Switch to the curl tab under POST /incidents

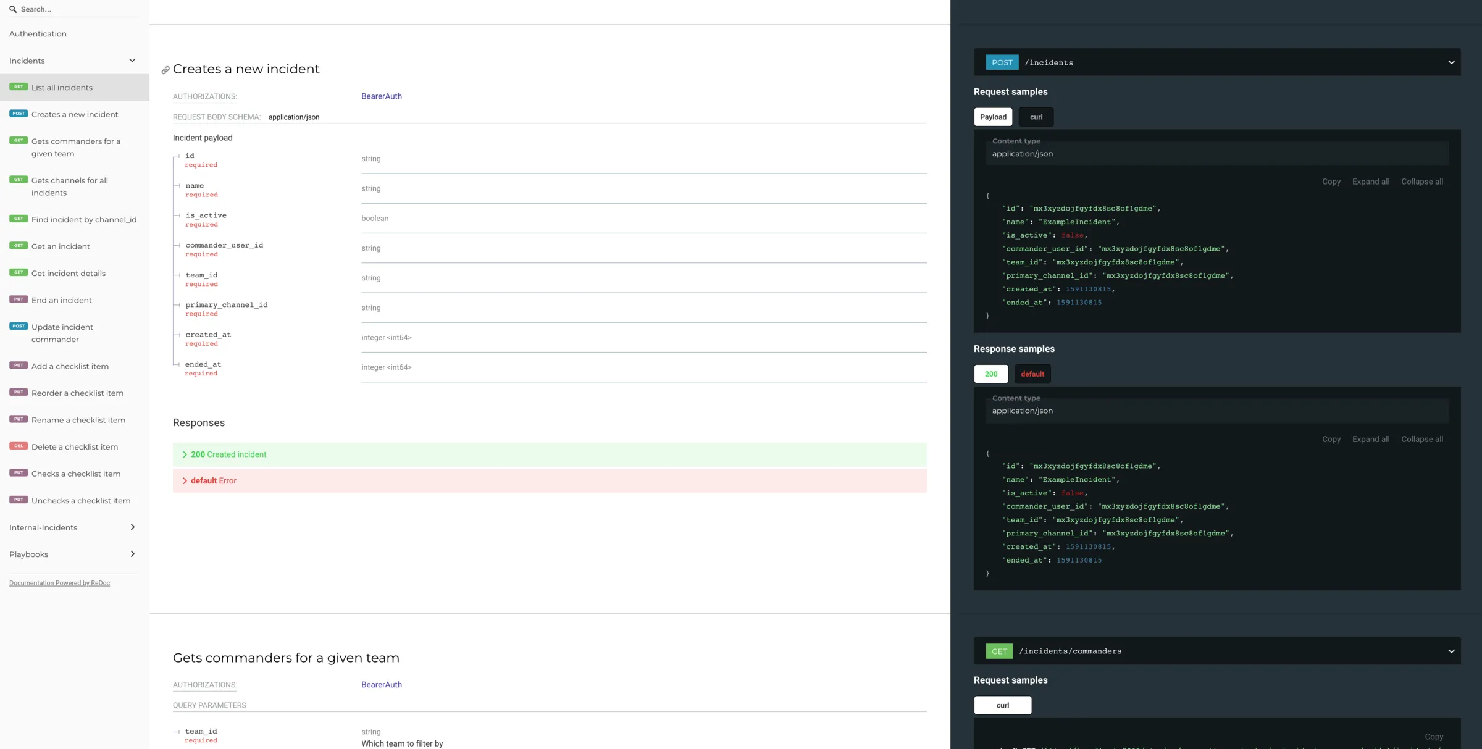pos(1036,117)
